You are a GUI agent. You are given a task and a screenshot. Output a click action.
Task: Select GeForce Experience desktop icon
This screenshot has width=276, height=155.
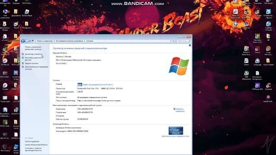point(5,51)
